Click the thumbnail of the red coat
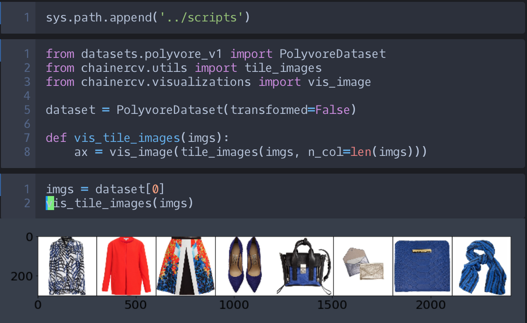This screenshot has height=323, width=527. click(125, 266)
